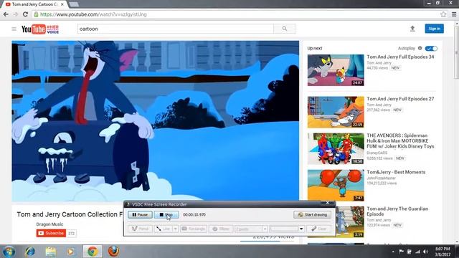This screenshot has width=459, height=258.
Task: Click the search magnifier button
Action: 285,29
